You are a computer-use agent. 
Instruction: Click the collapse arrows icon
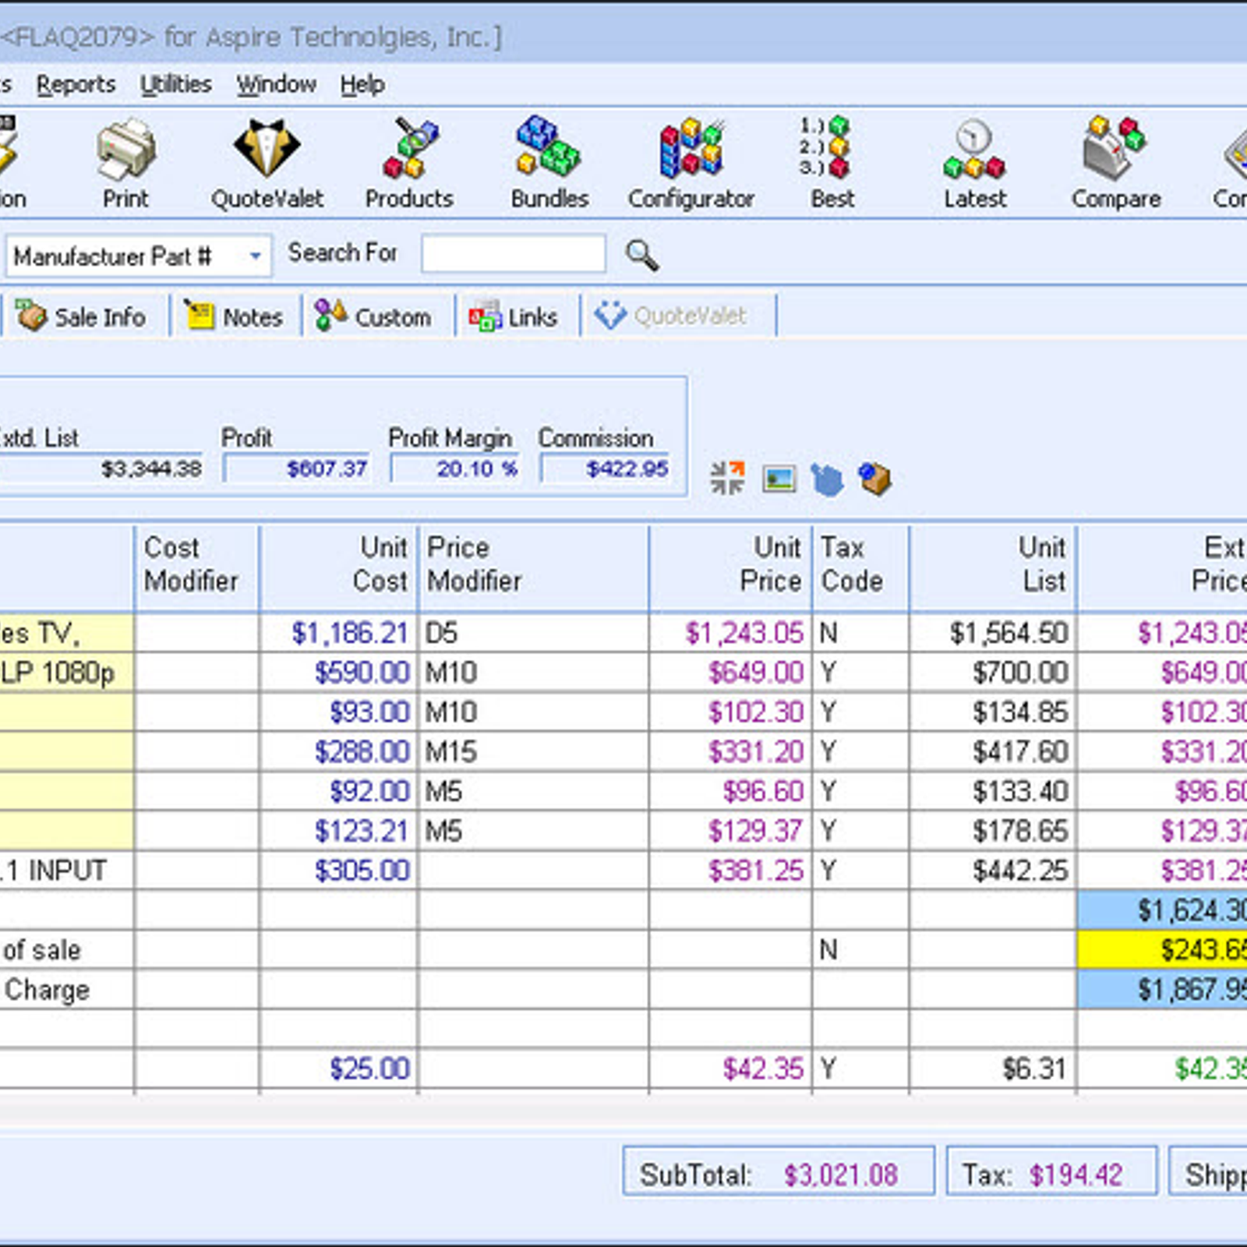click(727, 478)
